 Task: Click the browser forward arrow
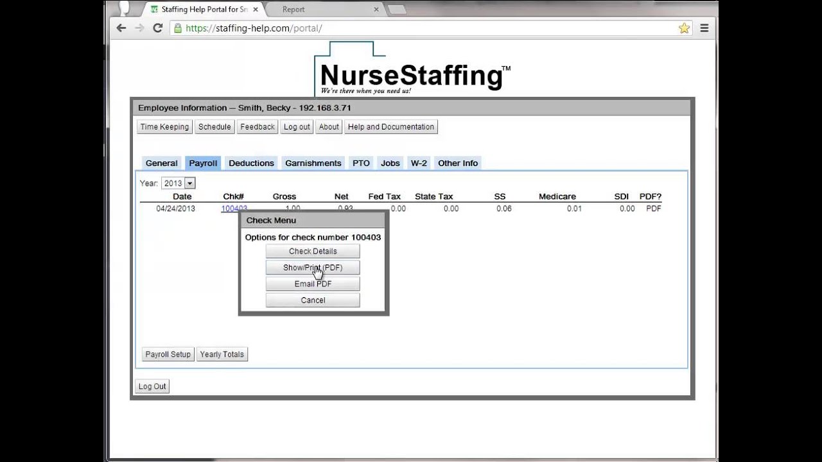pos(139,28)
